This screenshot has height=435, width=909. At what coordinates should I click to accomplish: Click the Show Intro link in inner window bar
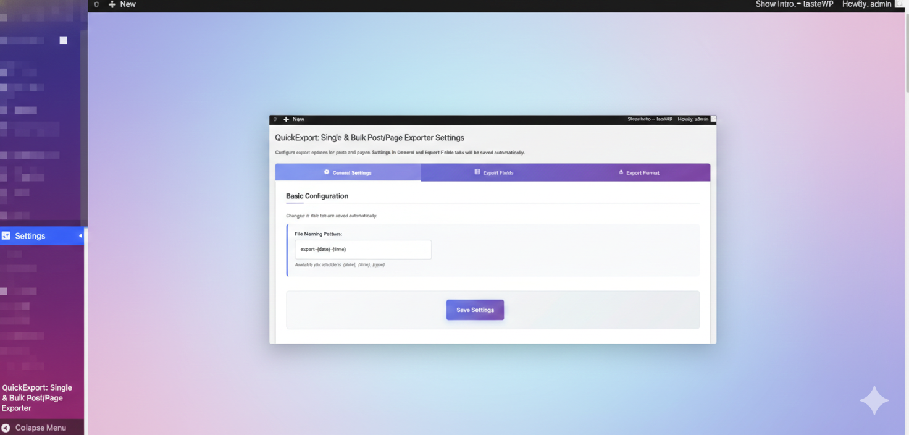pos(650,119)
